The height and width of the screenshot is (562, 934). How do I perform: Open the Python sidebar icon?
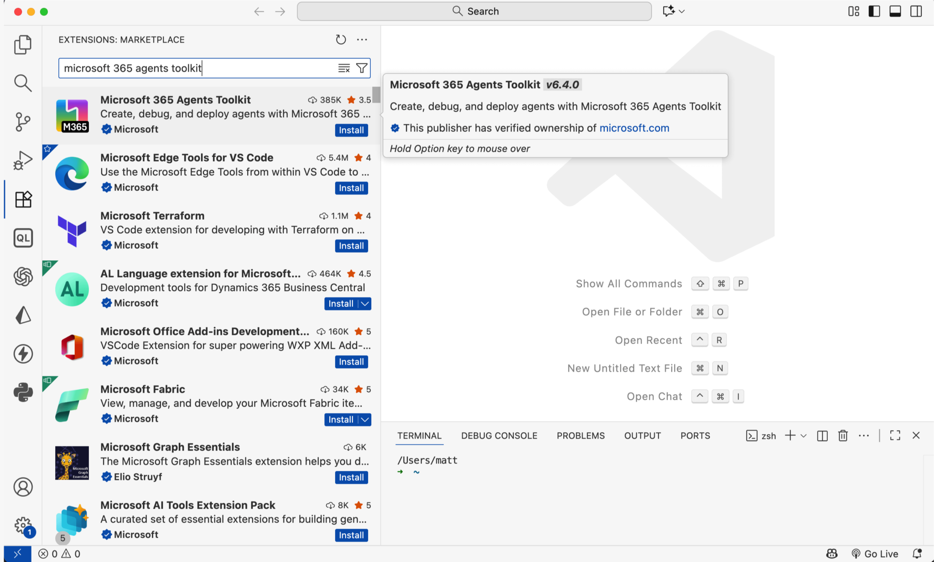23,392
